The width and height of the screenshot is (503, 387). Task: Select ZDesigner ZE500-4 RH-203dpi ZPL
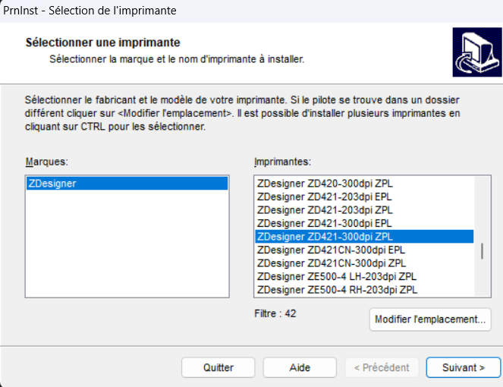(336, 289)
